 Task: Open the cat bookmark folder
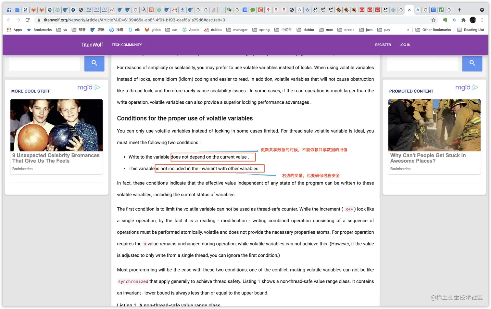[x=171, y=30]
